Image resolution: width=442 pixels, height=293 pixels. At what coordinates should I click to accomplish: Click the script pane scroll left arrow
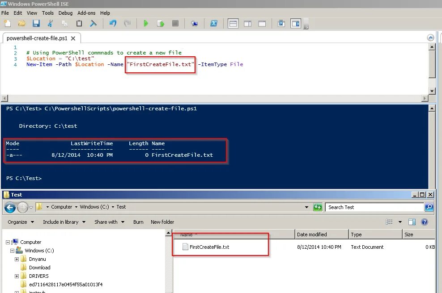(x=4, y=98)
